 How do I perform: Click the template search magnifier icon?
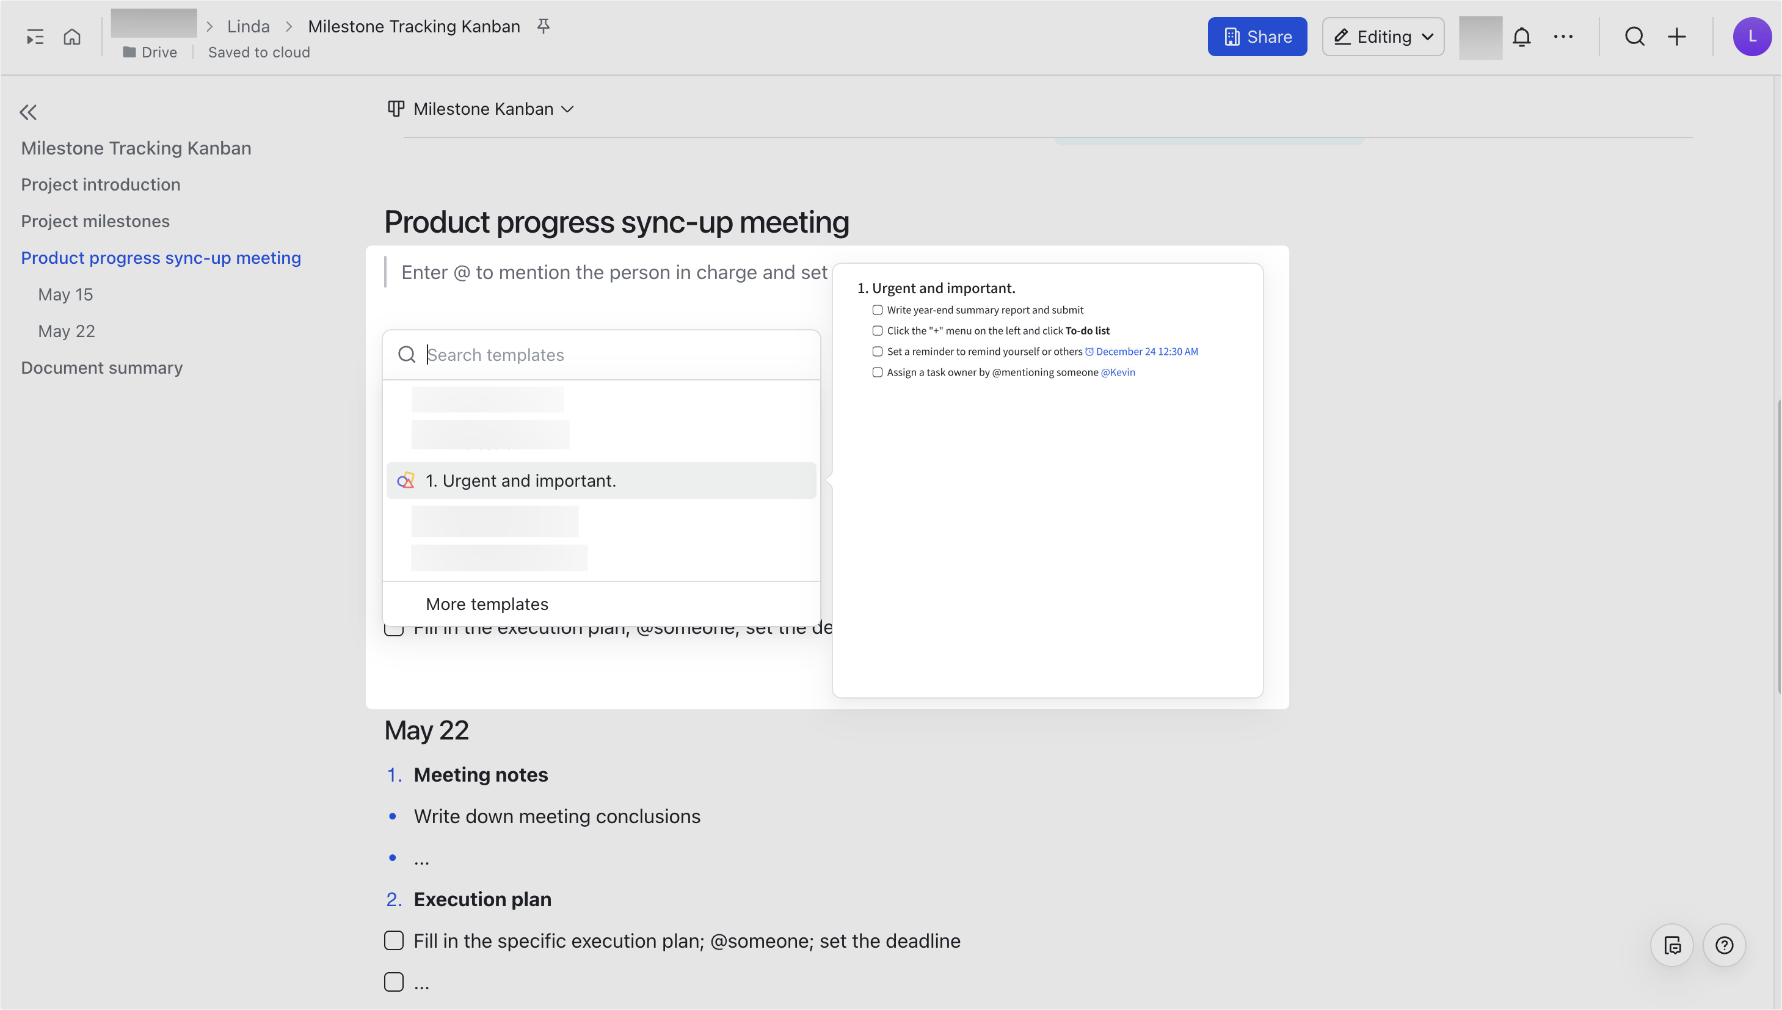coord(407,354)
